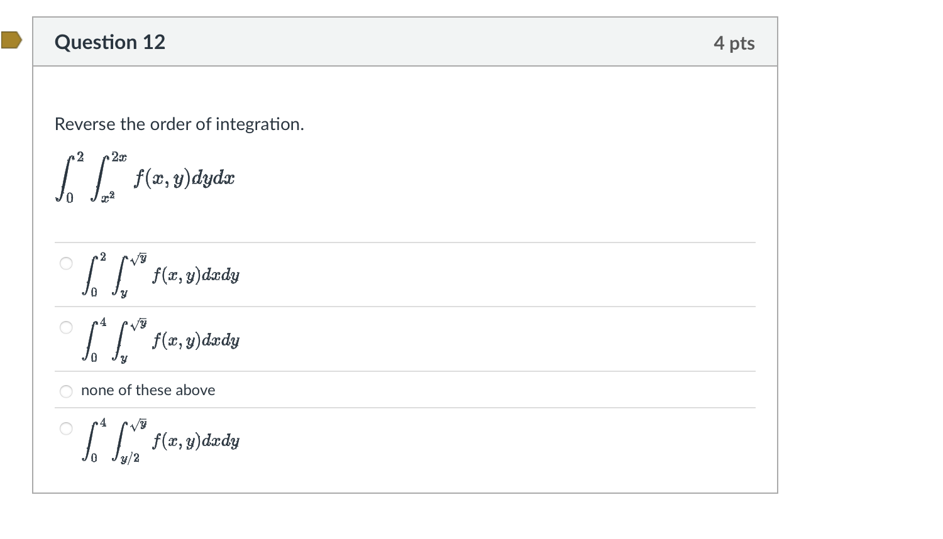Click the f(x,y)dydx integrand in the question
Image resolution: width=943 pixels, height=539 pixels.
pyautogui.click(x=184, y=179)
